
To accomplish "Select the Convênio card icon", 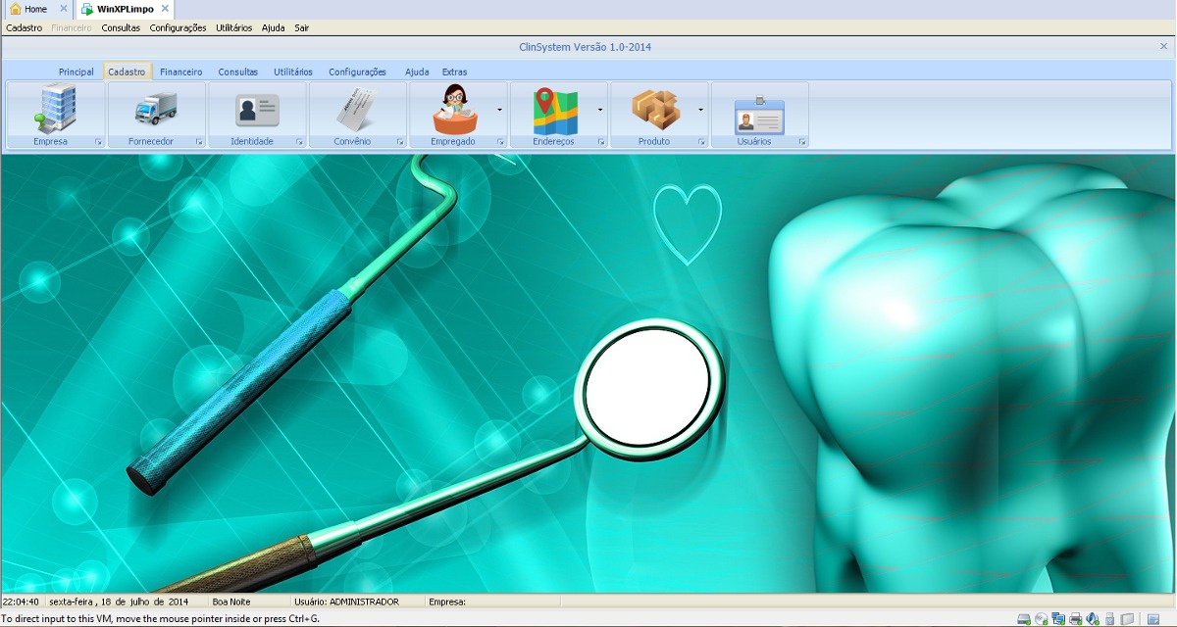I will point(357,109).
